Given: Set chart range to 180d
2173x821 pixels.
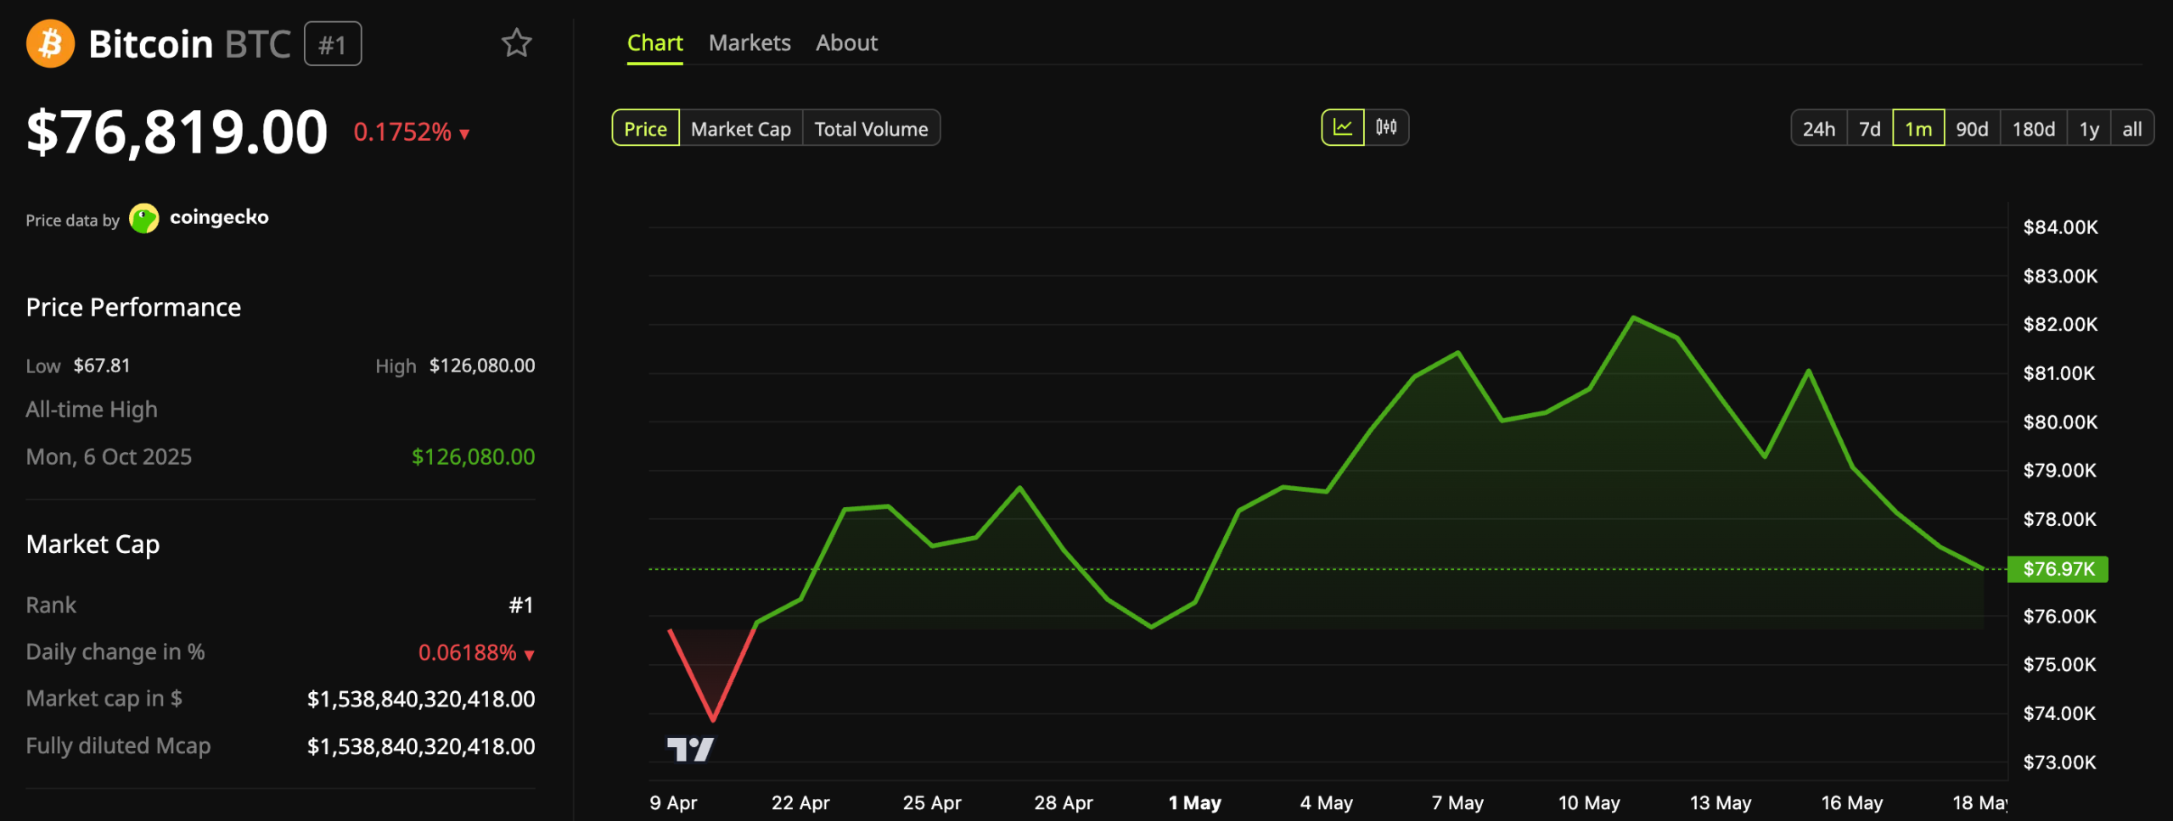Looking at the screenshot, I should point(2034,128).
